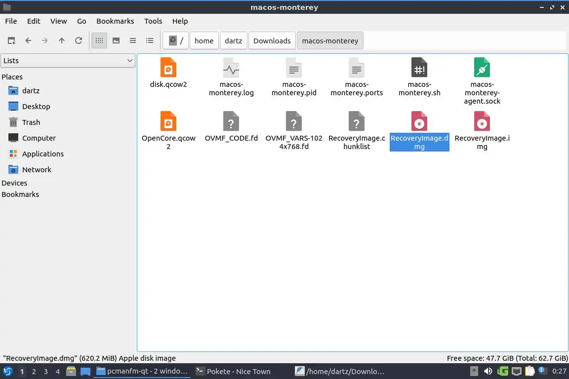Screen dimensions: 569x379
Task: Select the OVMF_VARS-1024x768.fd file
Action: click(294, 131)
